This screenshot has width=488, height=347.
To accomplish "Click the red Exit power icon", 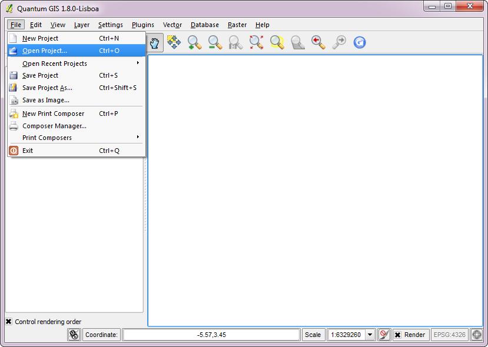I will (x=14, y=151).
